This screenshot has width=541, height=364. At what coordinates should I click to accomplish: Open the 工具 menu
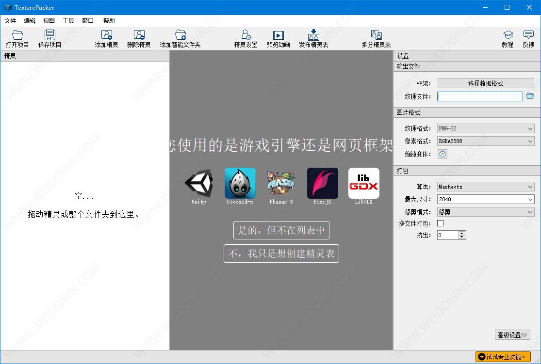click(68, 21)
